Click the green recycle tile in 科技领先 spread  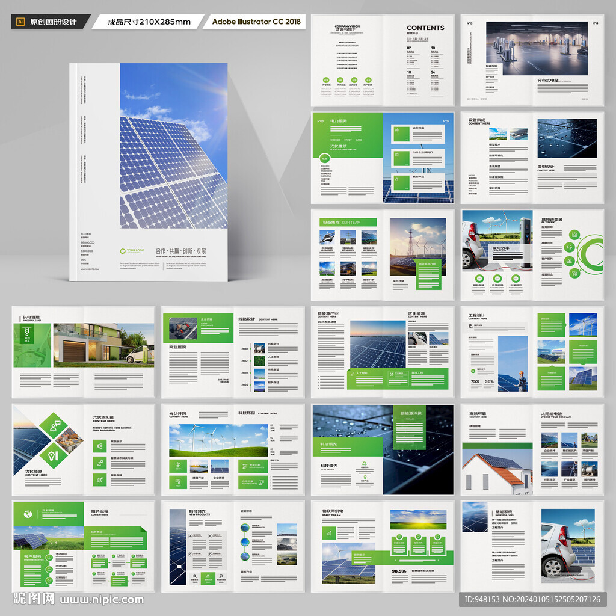point(208,578)
